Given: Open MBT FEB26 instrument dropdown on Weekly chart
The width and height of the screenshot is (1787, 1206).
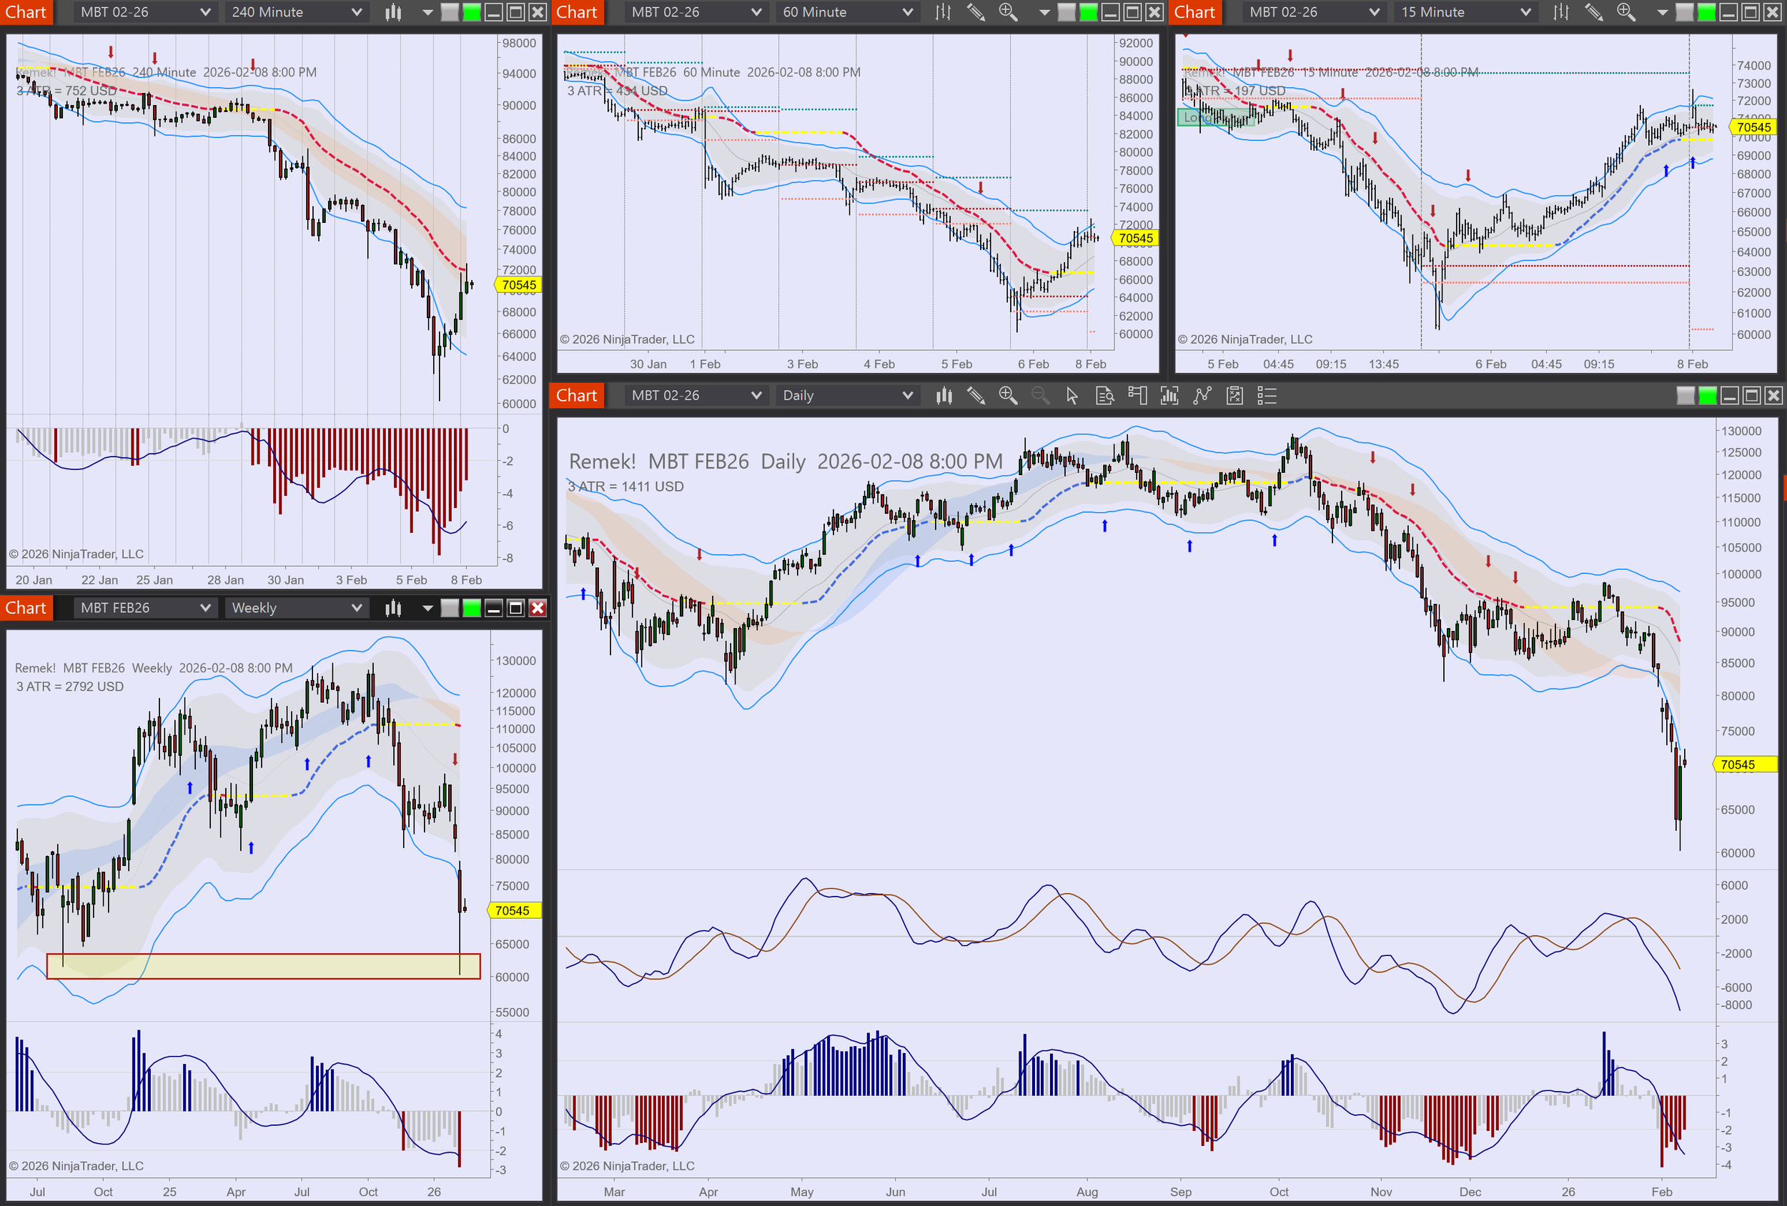Looking at the screenshot, I should [x=144, y=608].
